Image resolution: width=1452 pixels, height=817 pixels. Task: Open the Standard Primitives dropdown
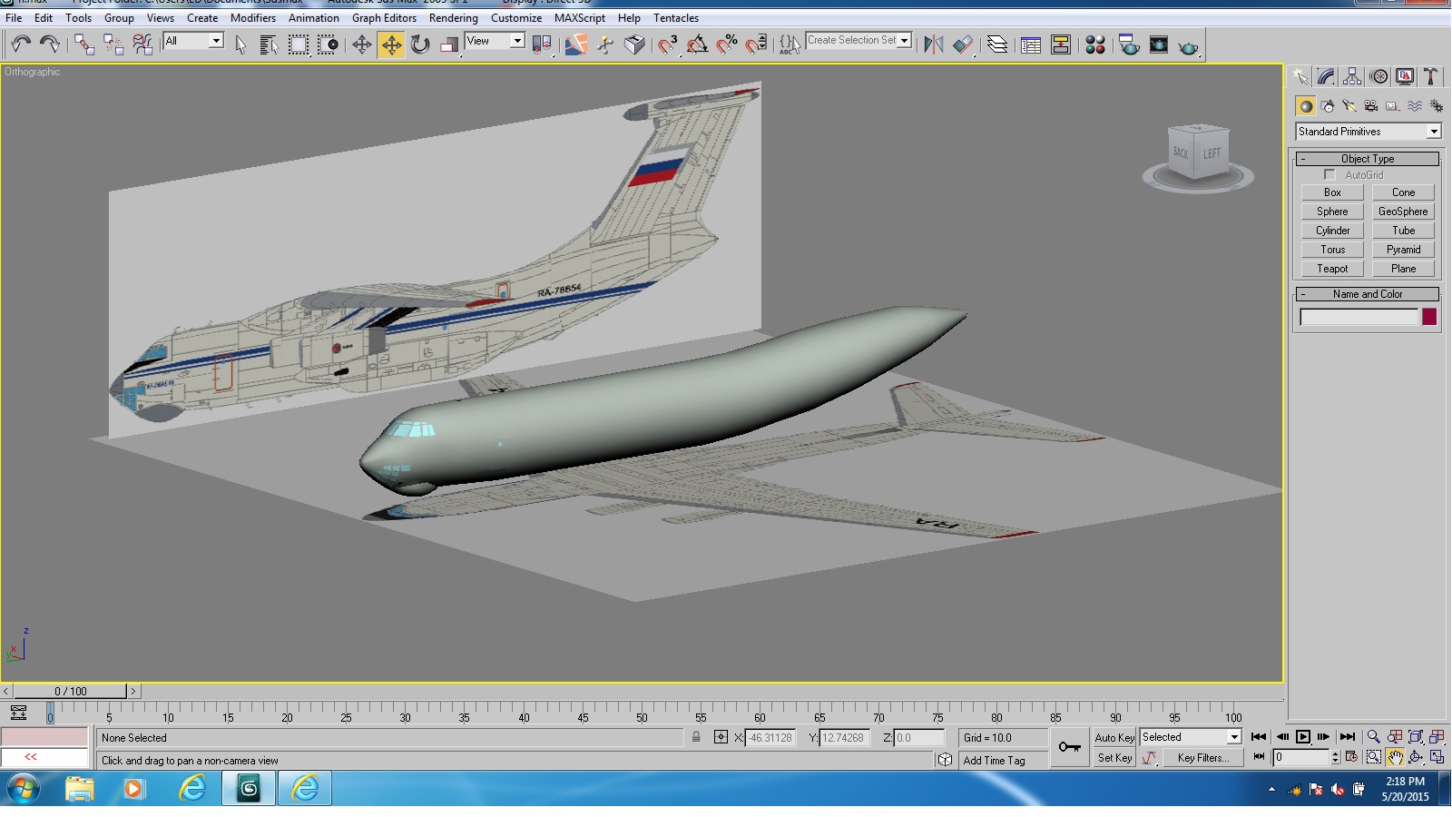tap(1369, 132)
